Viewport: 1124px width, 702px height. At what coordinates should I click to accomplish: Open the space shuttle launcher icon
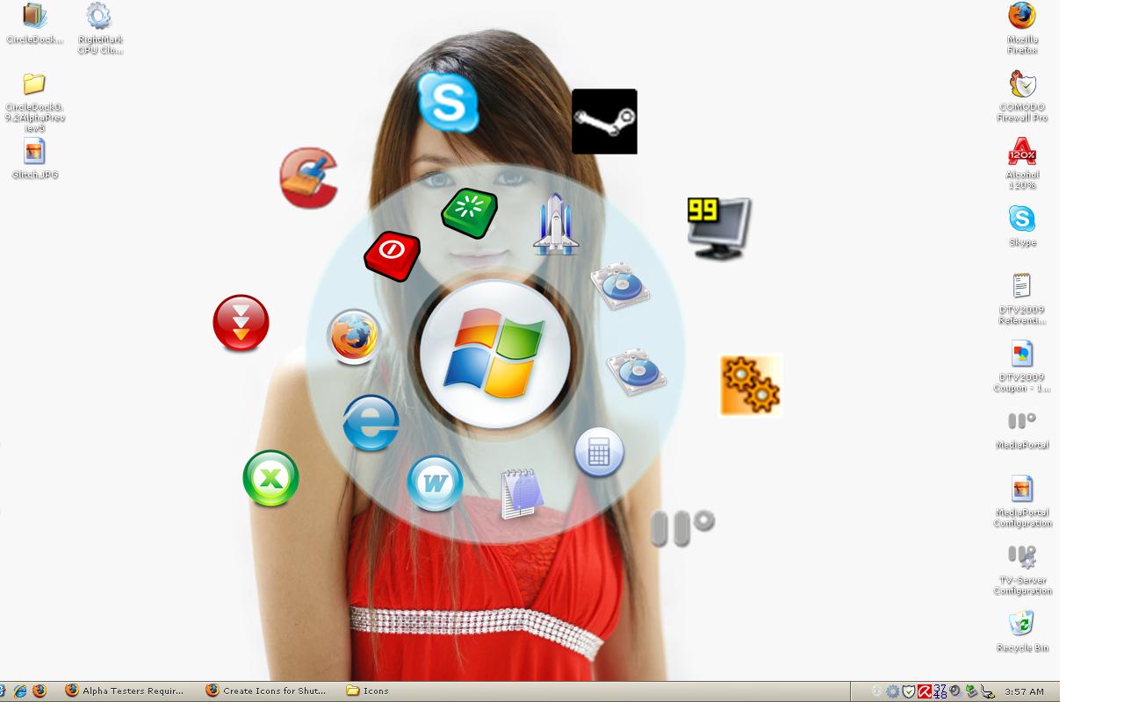coord(556,225)
